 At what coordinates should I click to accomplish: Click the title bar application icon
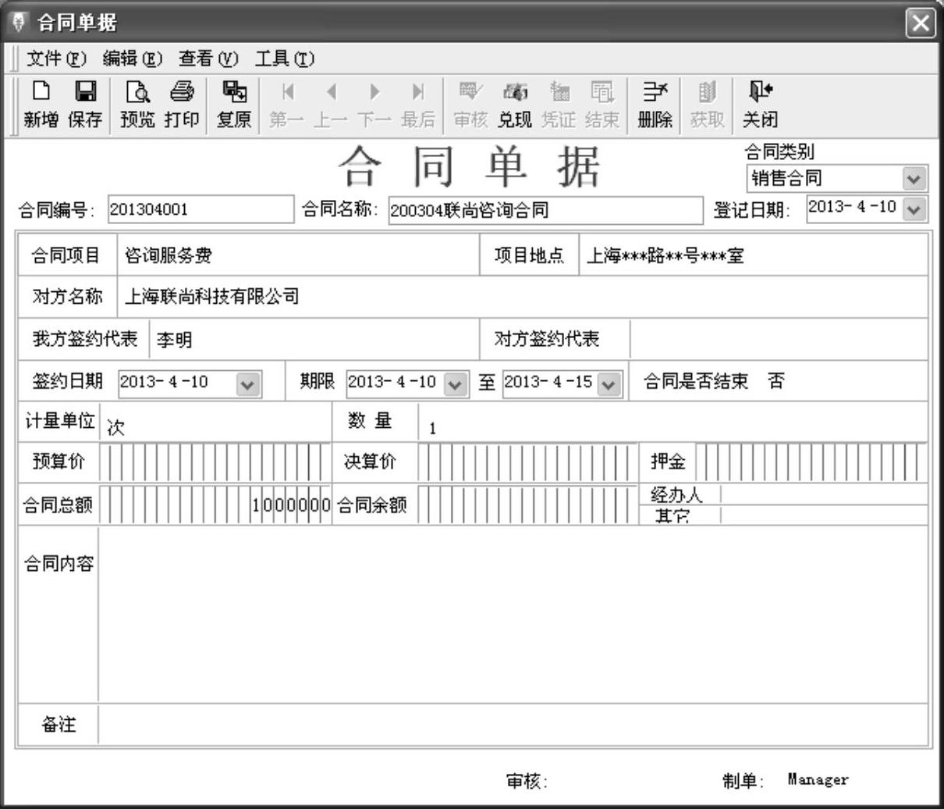coord(20,23)
